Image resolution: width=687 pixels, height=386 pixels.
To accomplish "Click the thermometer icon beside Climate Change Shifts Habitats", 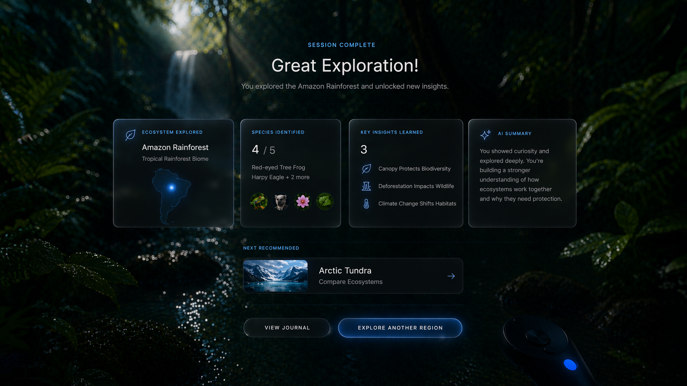I will (x=366, y=203).
